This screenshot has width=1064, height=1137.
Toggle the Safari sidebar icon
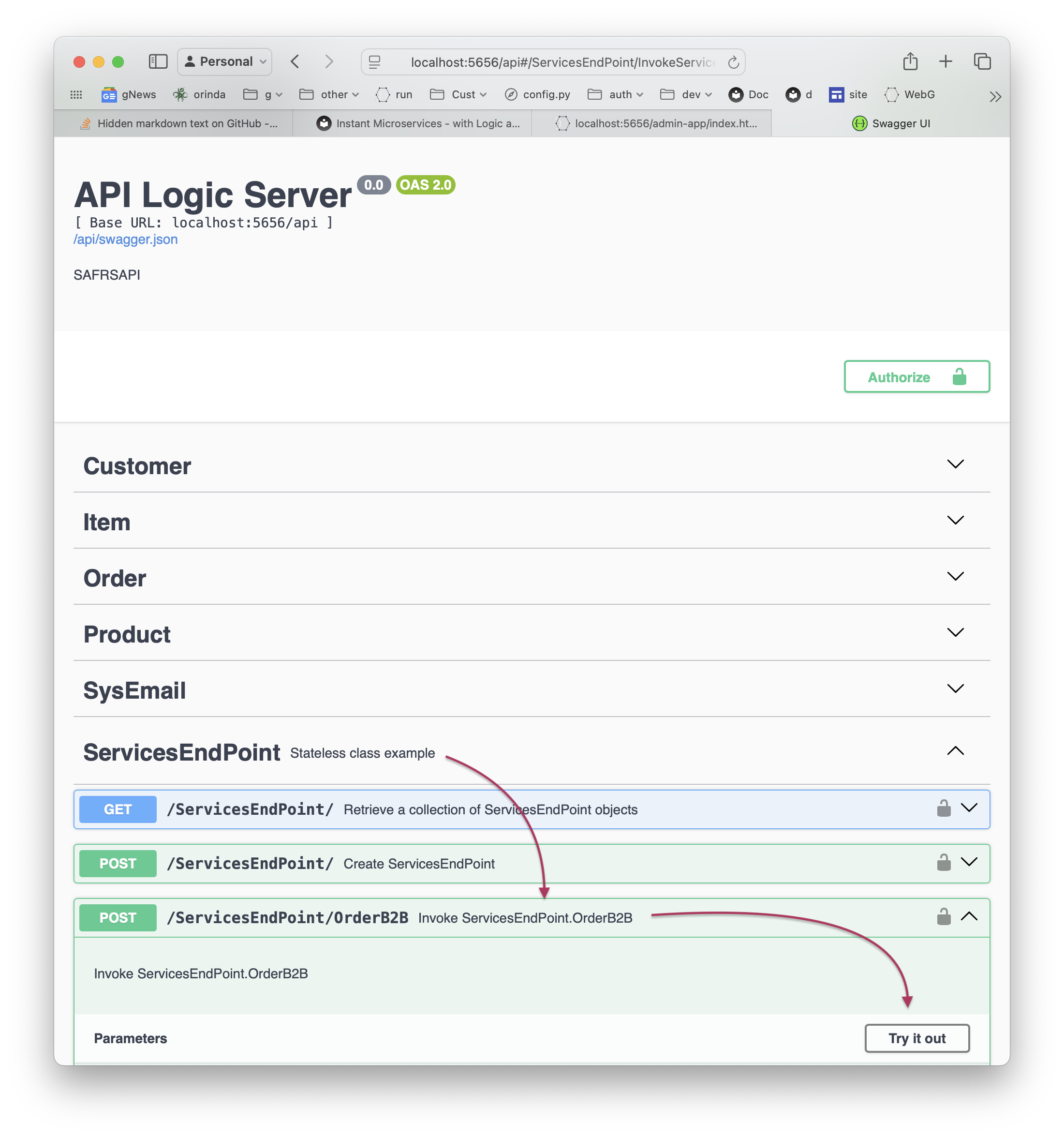pyautogui.click(x=158, y=61)
